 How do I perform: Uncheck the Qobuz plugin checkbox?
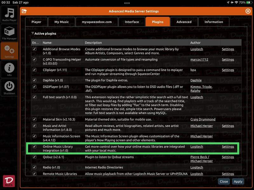click(x=35, y=157)
